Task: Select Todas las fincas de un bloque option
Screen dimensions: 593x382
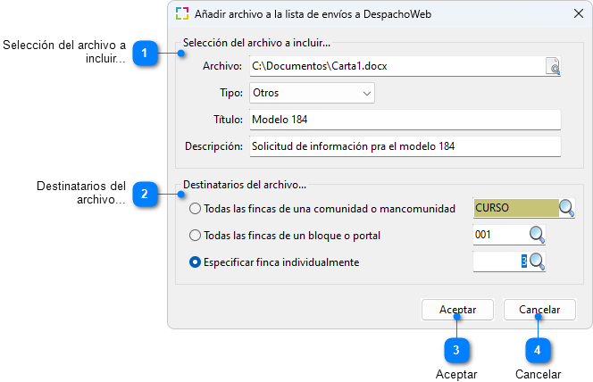Action: click(x=195, y=236)
